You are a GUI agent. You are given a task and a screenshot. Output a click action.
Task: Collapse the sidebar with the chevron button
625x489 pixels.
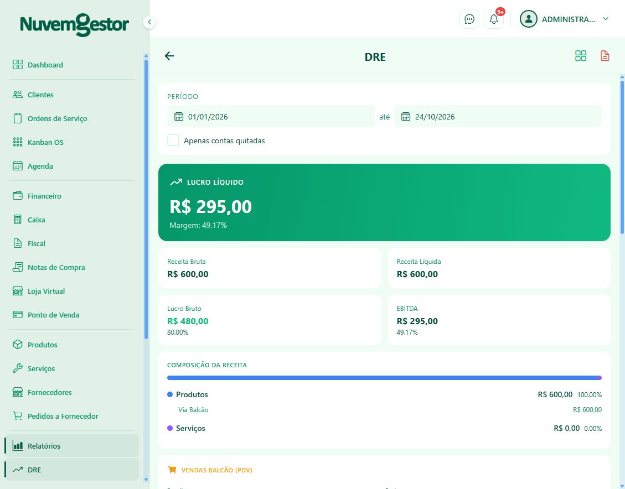149,22
